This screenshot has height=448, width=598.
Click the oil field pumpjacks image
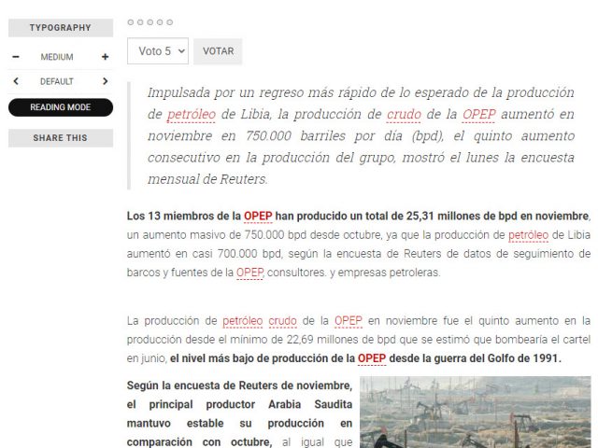(x=476, y=412)
